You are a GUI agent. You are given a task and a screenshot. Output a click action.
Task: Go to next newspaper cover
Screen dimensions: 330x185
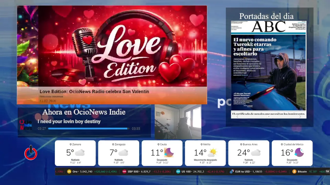tap(300, 117)
